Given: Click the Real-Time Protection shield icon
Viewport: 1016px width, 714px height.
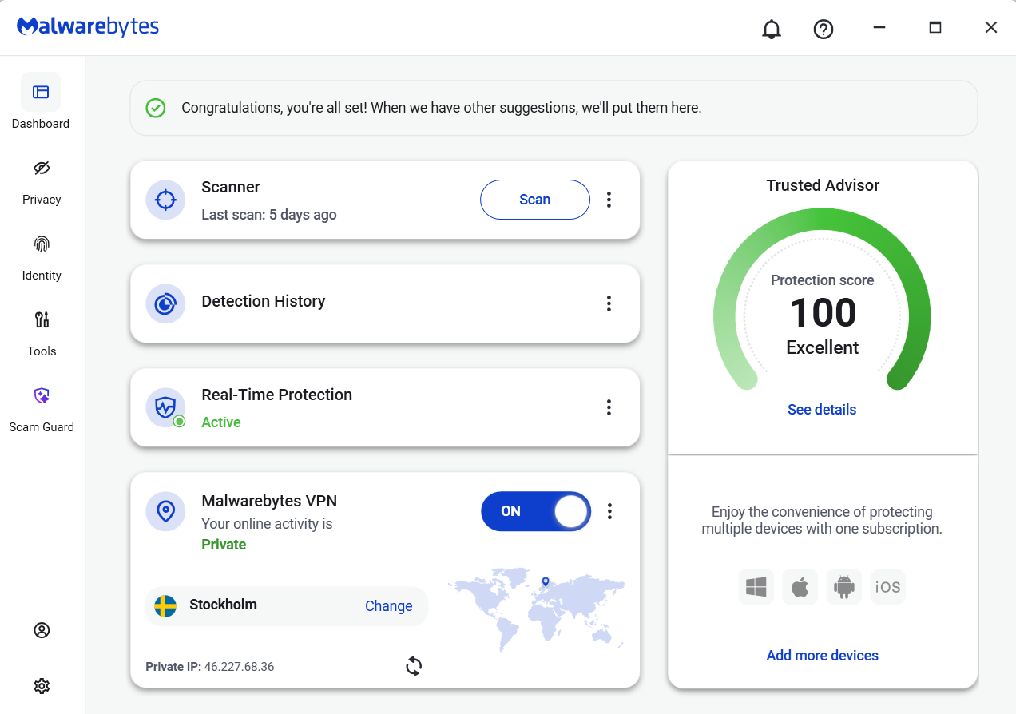Looking at the screenshot, I should coord(165,407).
